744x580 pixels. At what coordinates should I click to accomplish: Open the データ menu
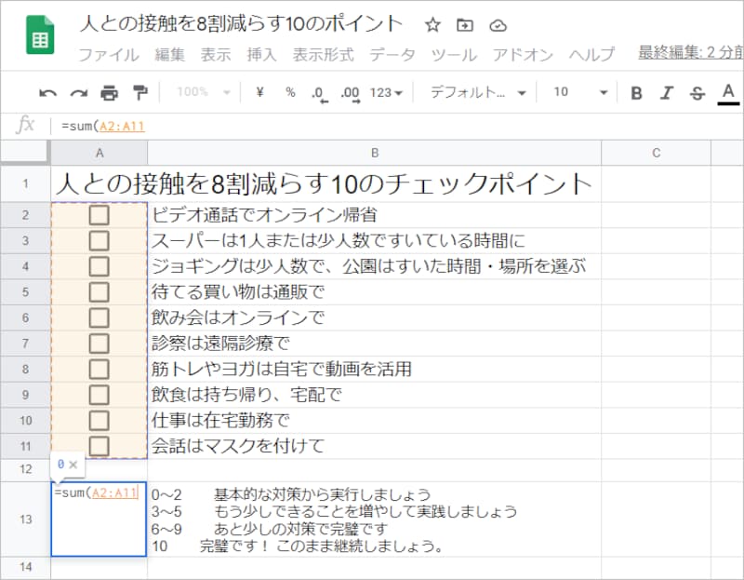point(393,54)
